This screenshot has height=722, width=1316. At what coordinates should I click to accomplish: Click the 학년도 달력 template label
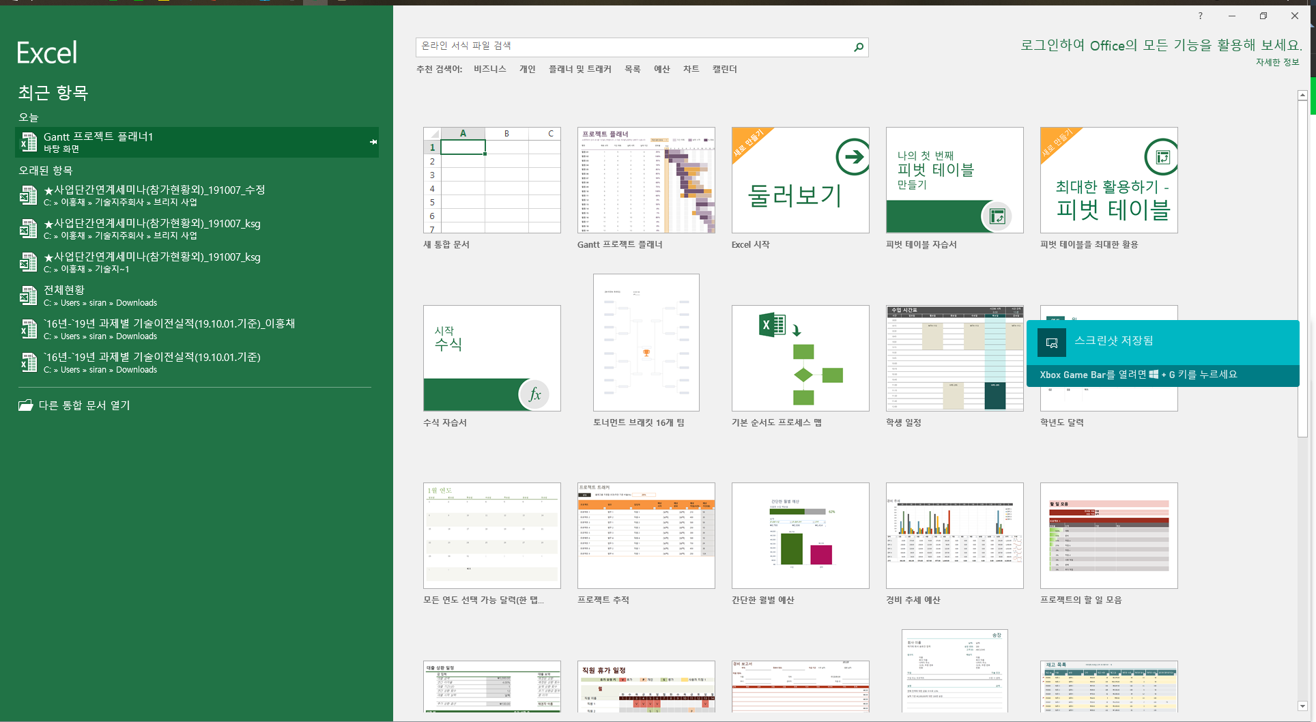click(x=1061, y=422)
